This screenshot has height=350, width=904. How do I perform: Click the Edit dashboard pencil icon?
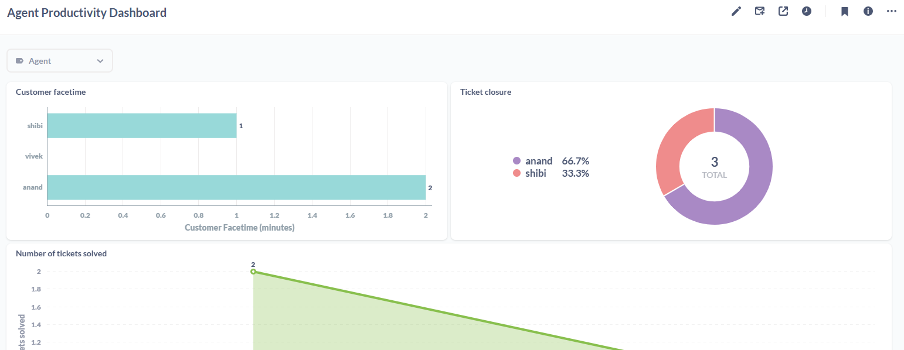[736, 11]
